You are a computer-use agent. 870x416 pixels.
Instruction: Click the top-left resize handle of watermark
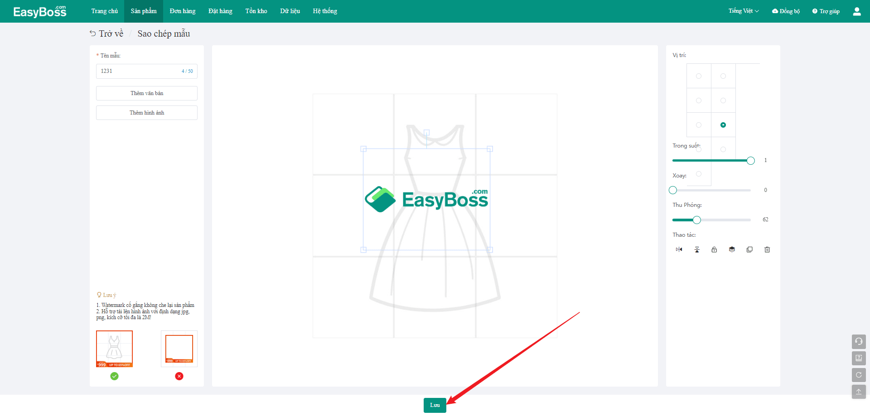(x=363, y=149)
